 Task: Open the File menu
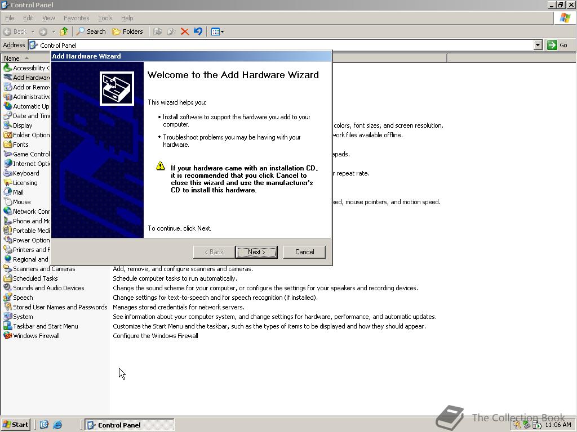tap(10, 18)
